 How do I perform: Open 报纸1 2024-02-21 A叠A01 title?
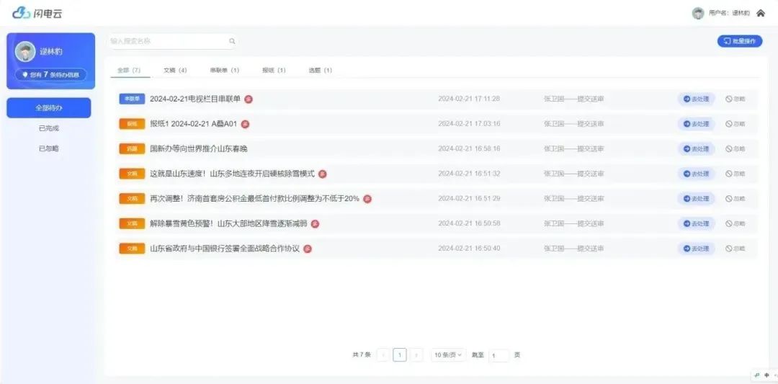point(194,123)
